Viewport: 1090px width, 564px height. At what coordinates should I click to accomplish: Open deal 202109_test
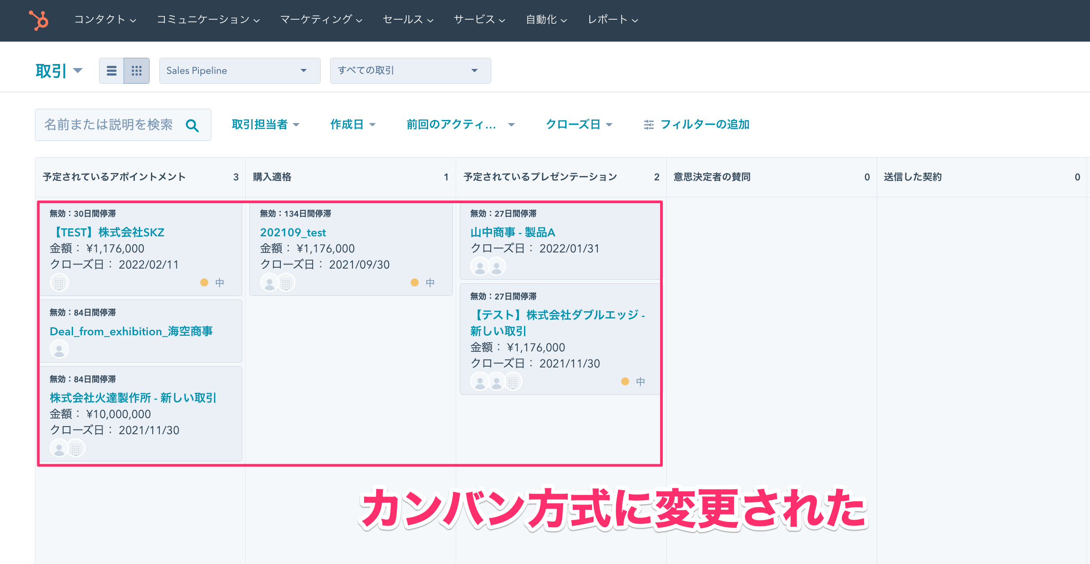coord(293,232)
